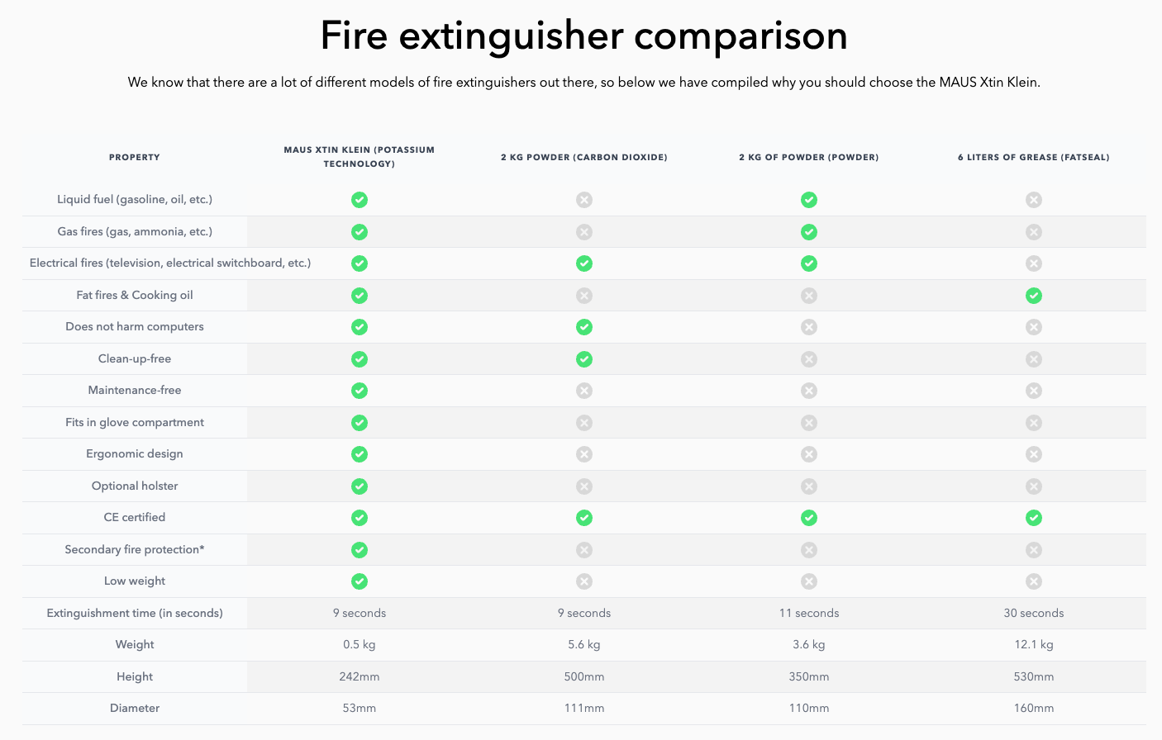Click Fatseal extinguishment time 30 seconds
1162x740 pixels.
[x=1034, y=613]
